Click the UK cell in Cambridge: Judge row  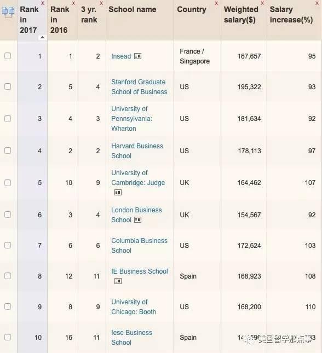click(185, 183)
